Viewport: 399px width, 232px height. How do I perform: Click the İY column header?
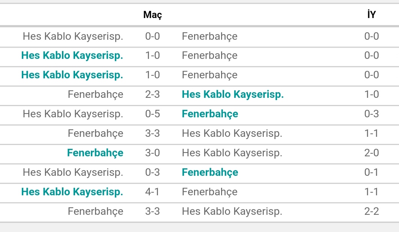(371, 14)
